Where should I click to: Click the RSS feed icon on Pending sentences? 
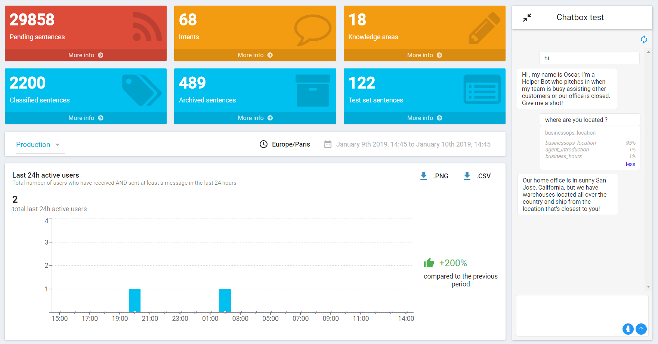click(147, 27)
